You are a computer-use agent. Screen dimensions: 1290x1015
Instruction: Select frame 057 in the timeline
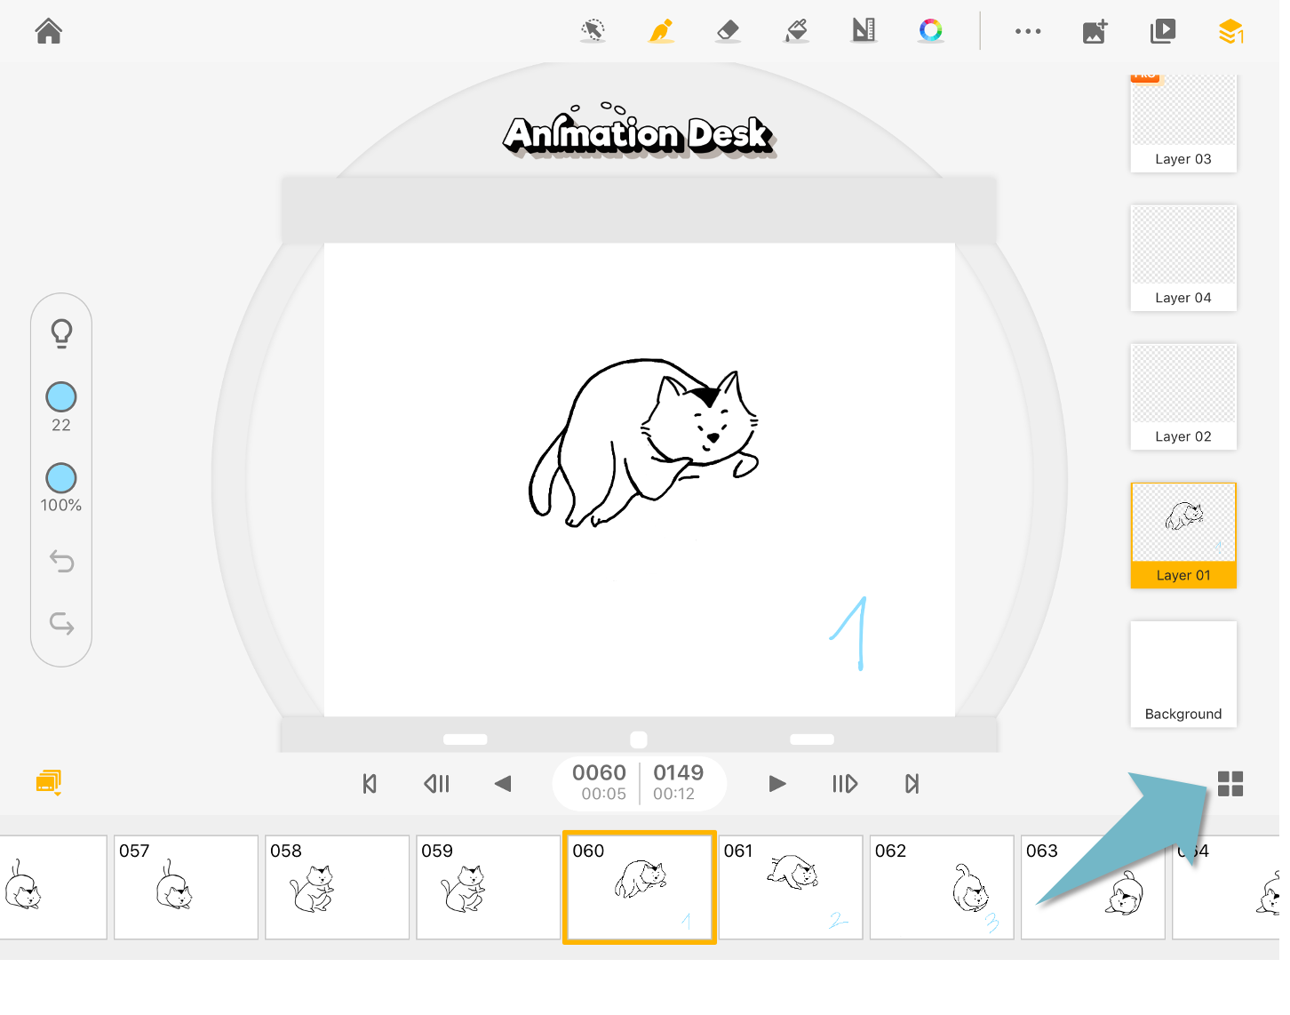(186, 887)
